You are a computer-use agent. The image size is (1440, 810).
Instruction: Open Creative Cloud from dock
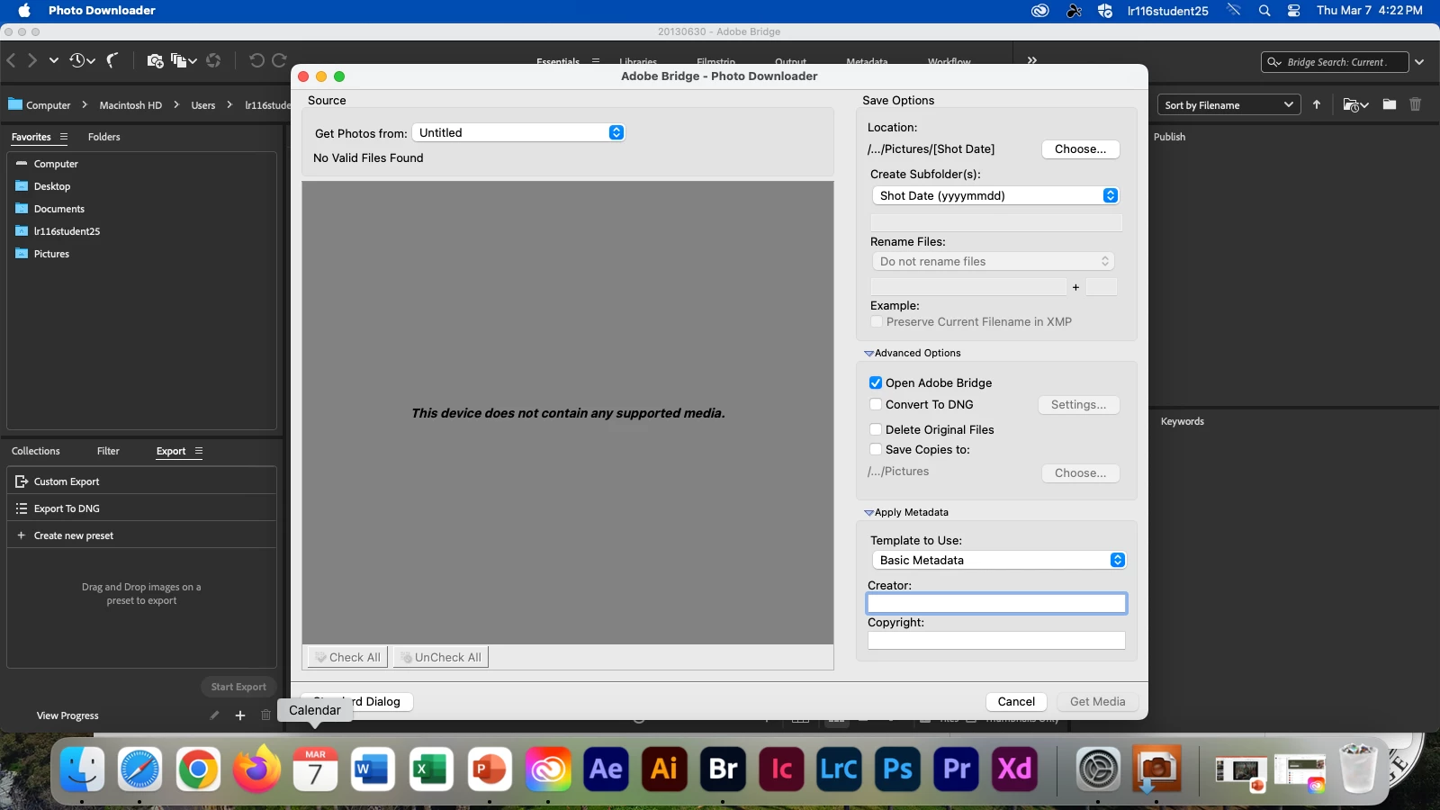coord(548,769)
